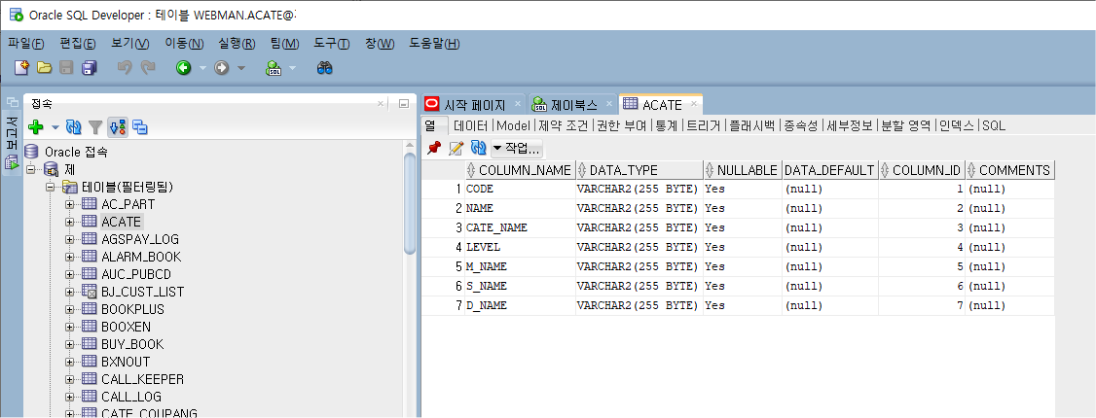Open a file with the folder icon
Viewport: 1096px width, 418px height.
point(44,68)
